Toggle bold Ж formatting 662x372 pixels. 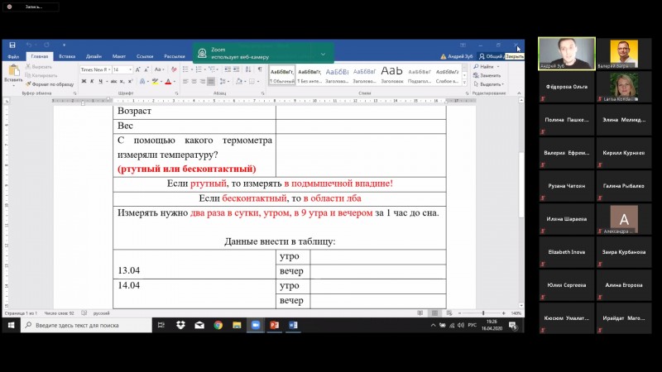(x=84, y=81)
